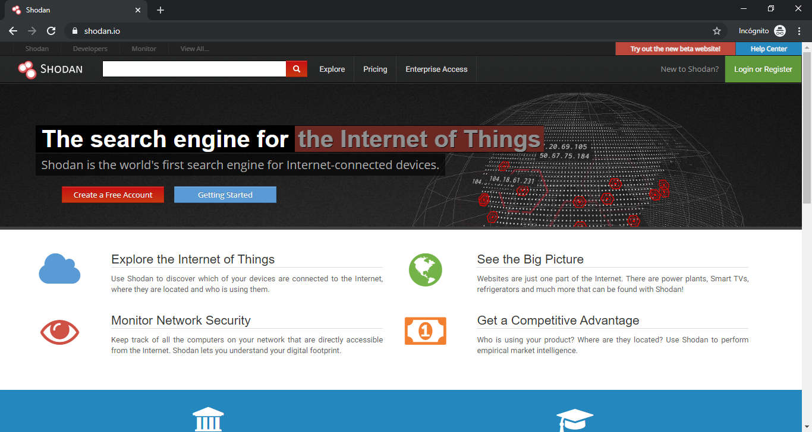Open Developers in top bar
Viewport: 812px width, 432px height.
(90, 49)
